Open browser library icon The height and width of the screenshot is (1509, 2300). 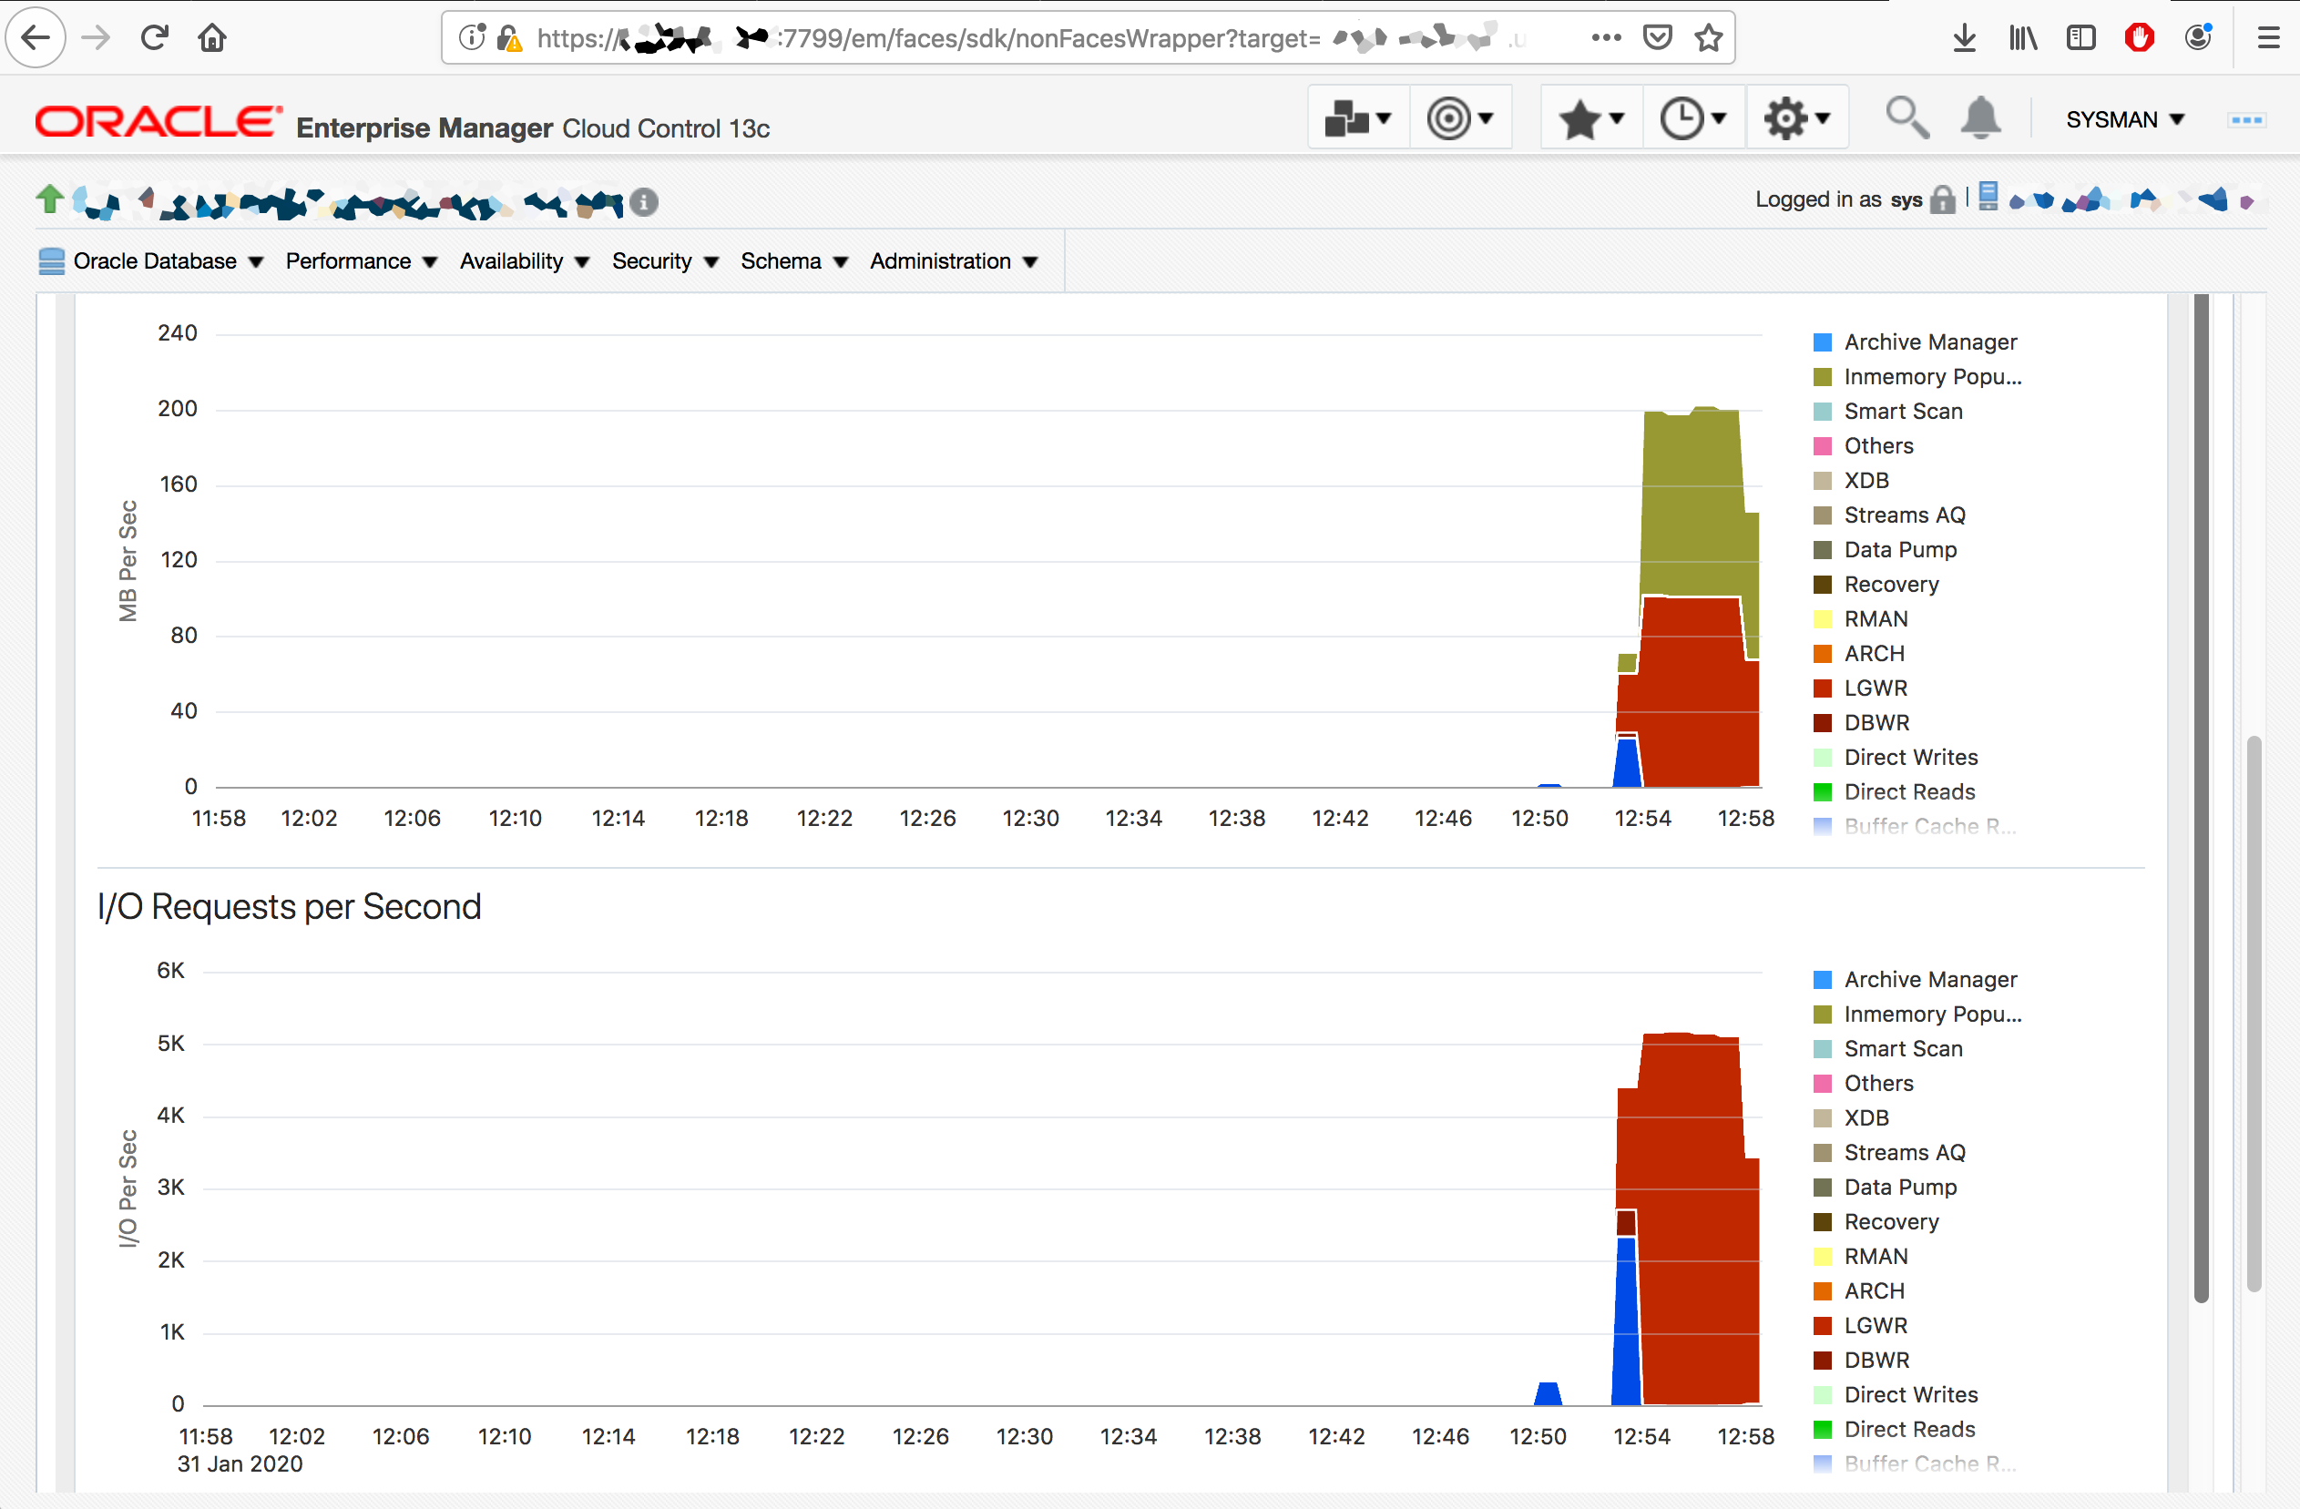tap(2023, 37)
